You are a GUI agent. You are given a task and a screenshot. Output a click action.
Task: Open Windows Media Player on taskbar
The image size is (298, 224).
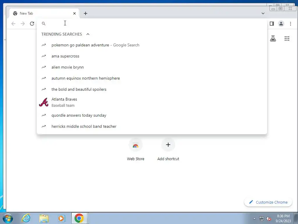pyautogui.click(x=61, y=218)
